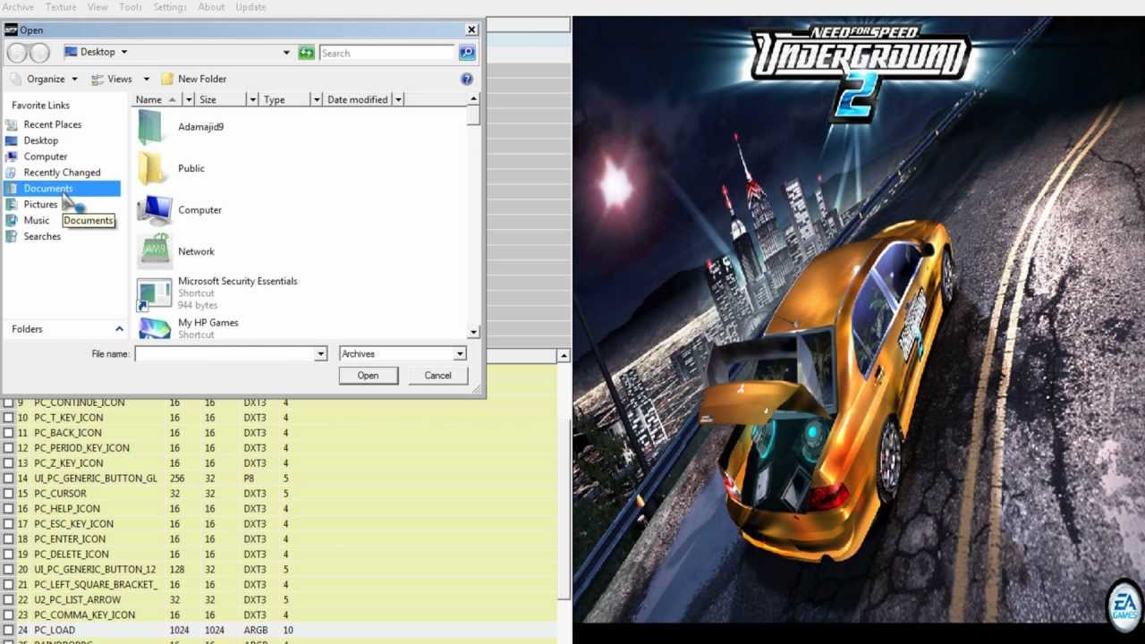Open the About menu
The image size is (1145, 644).
pyautogui.click(x=211, y=7)
